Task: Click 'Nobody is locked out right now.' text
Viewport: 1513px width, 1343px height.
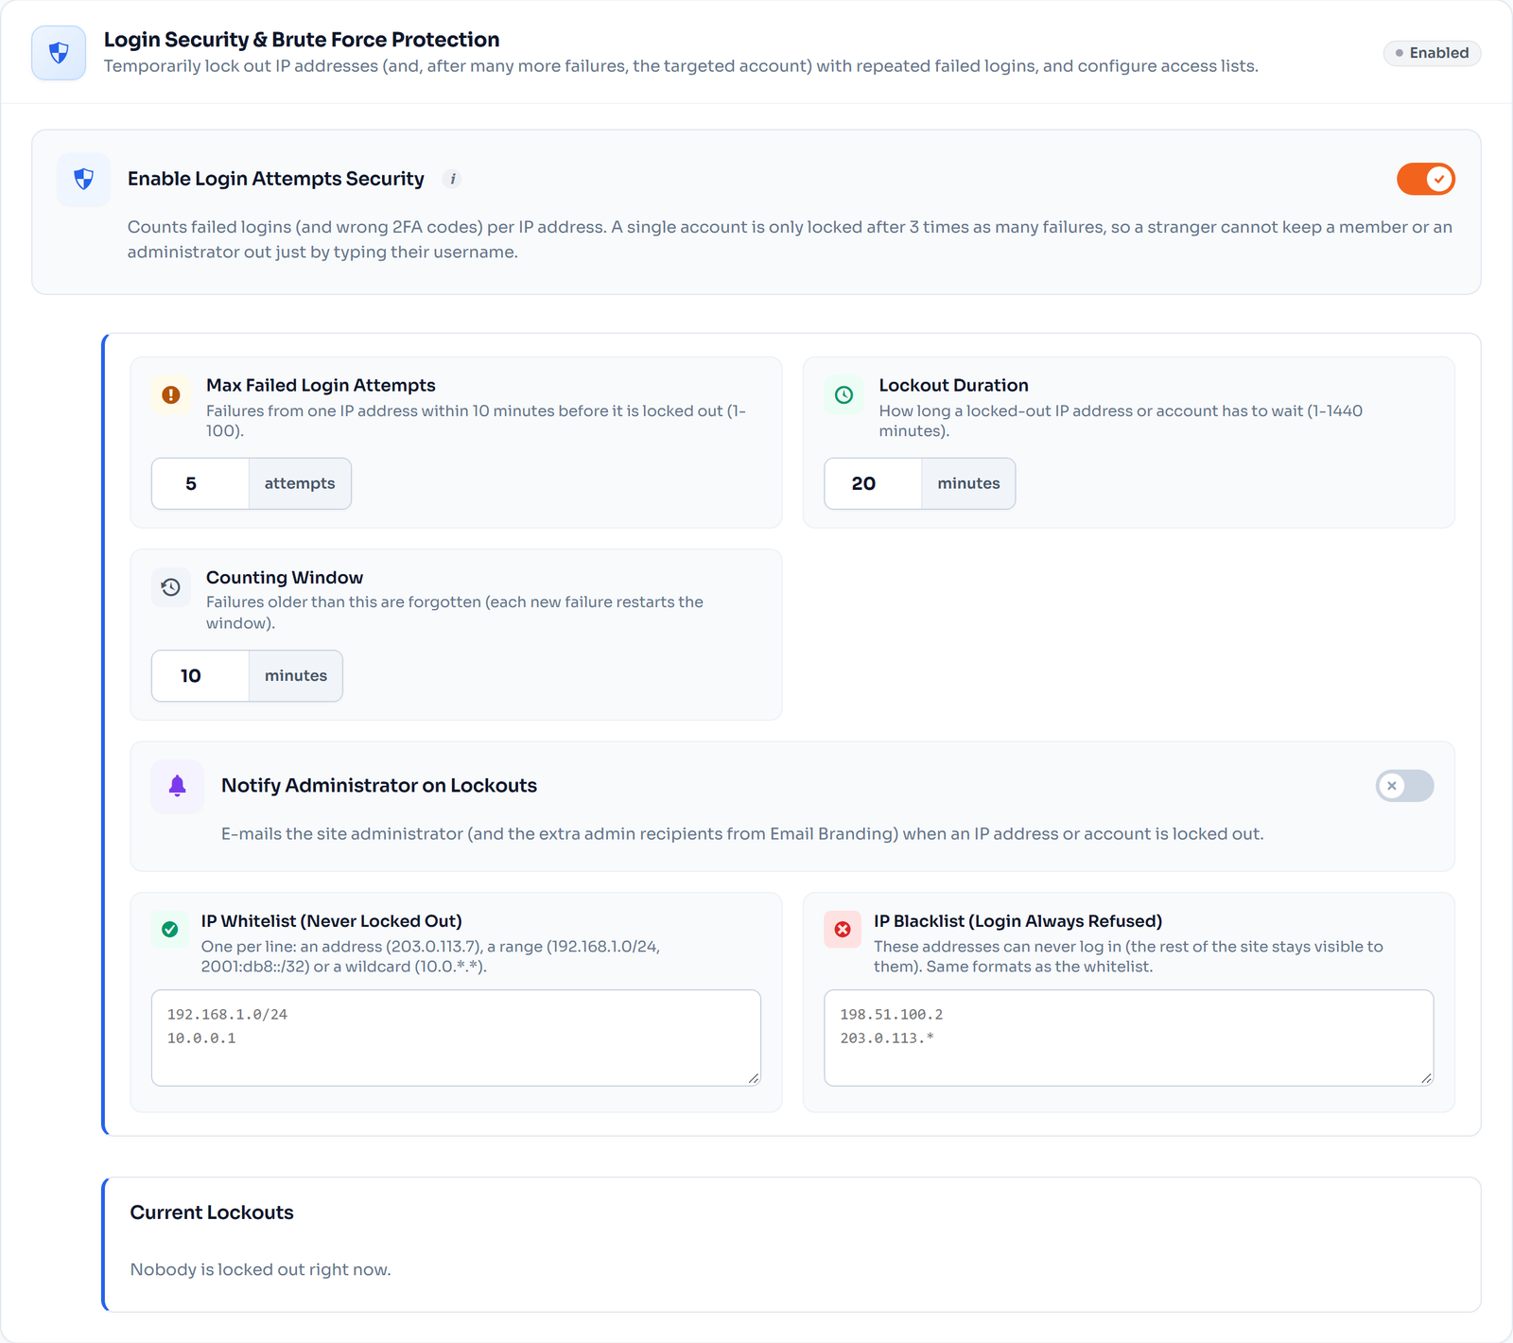Action: click(260, 1269)
